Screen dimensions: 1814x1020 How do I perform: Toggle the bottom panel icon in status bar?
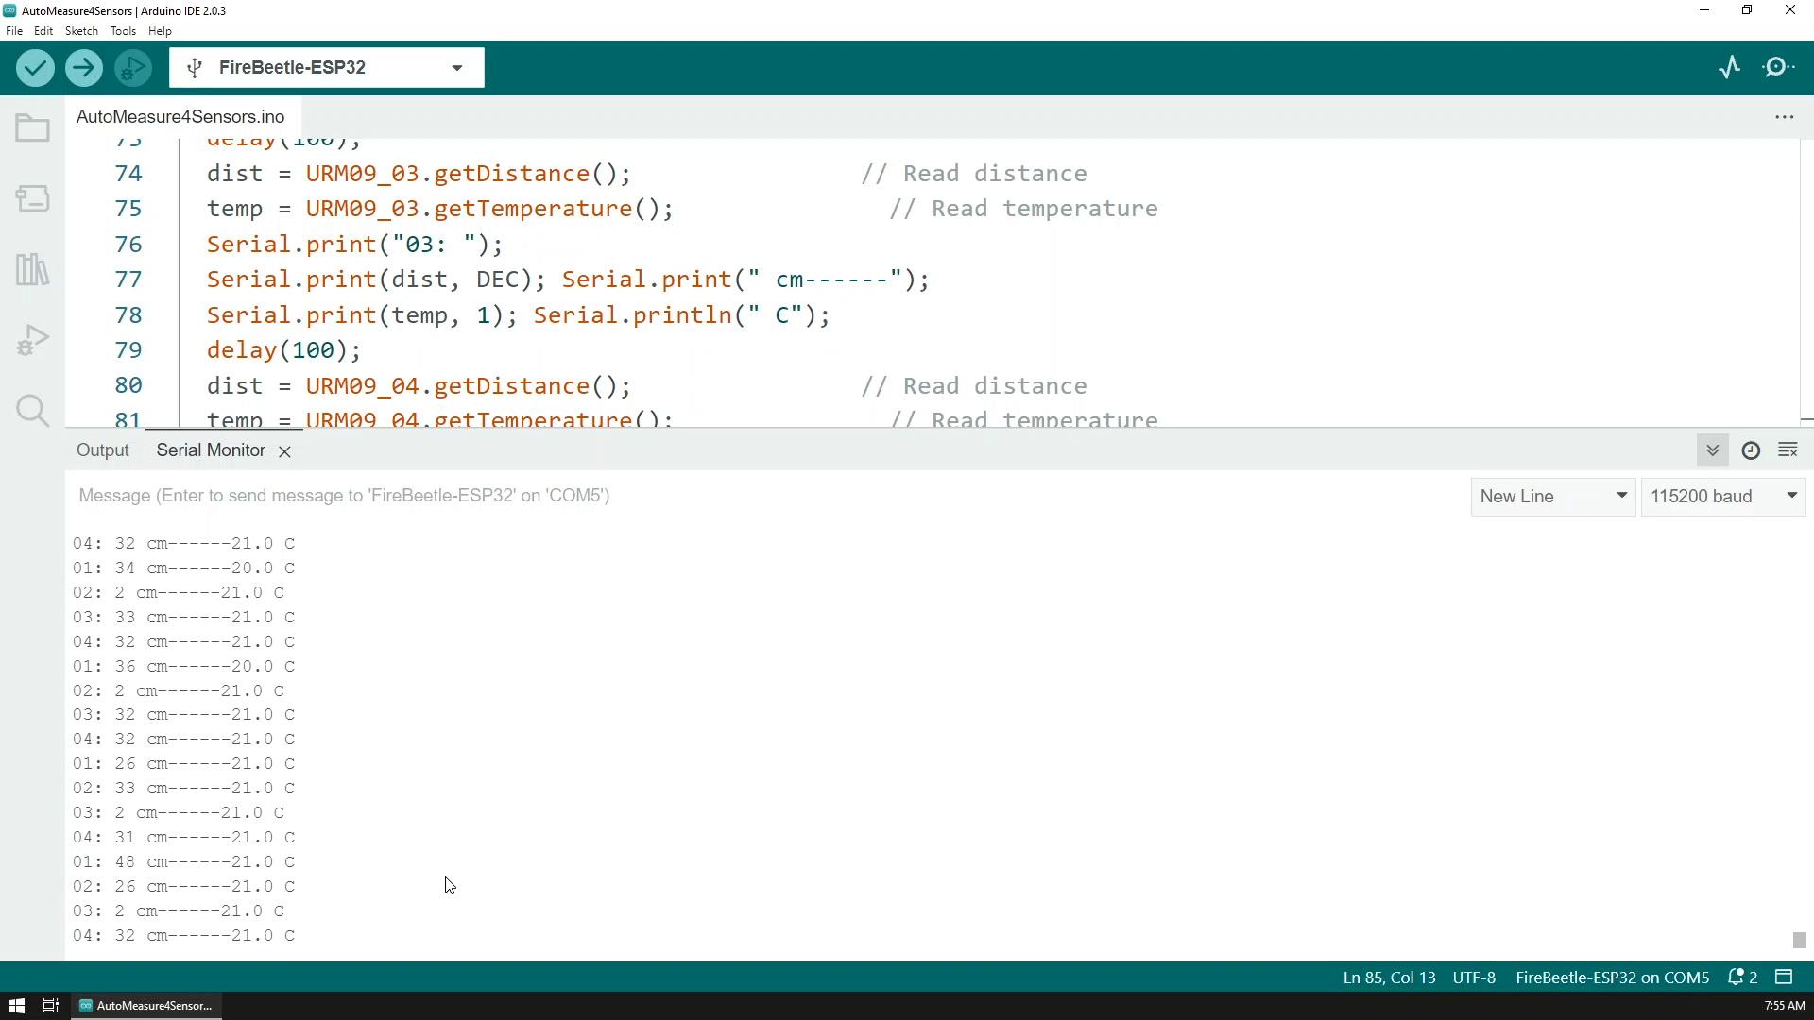click(1784, 977)
